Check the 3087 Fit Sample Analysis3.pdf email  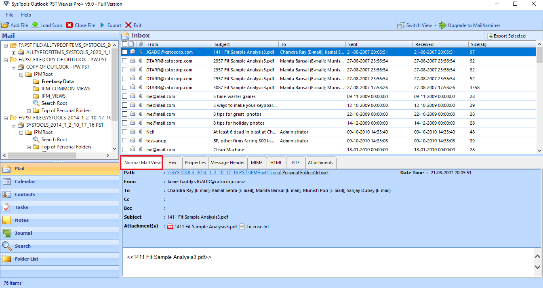(x=125, y=88)
